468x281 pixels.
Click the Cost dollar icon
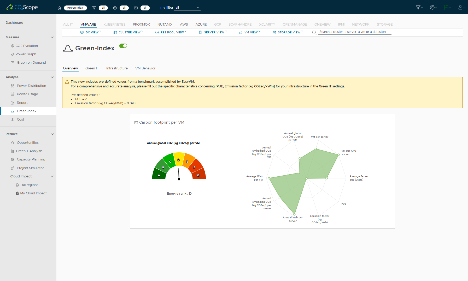[x=13, y=119]
